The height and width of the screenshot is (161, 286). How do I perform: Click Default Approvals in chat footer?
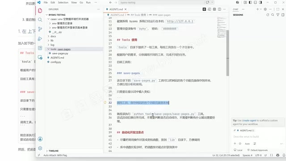pyautogui.click(x=257, y=150)
